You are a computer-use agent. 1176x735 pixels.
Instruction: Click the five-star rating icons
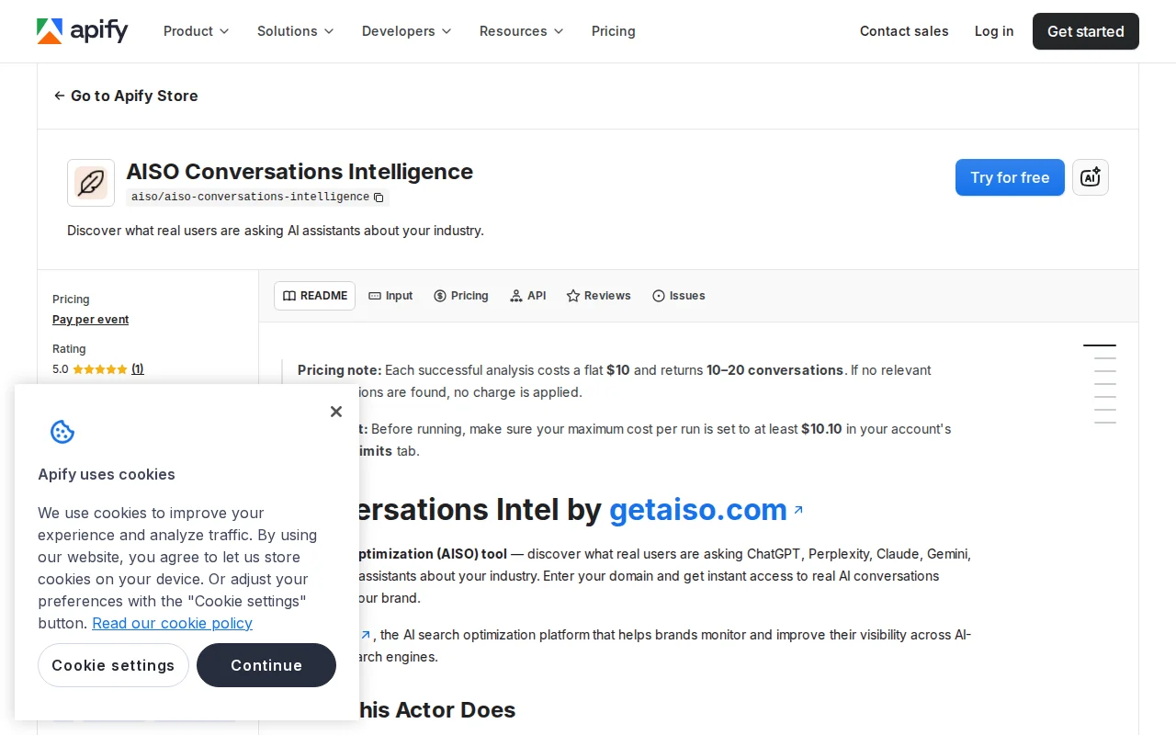pos(100,369)
